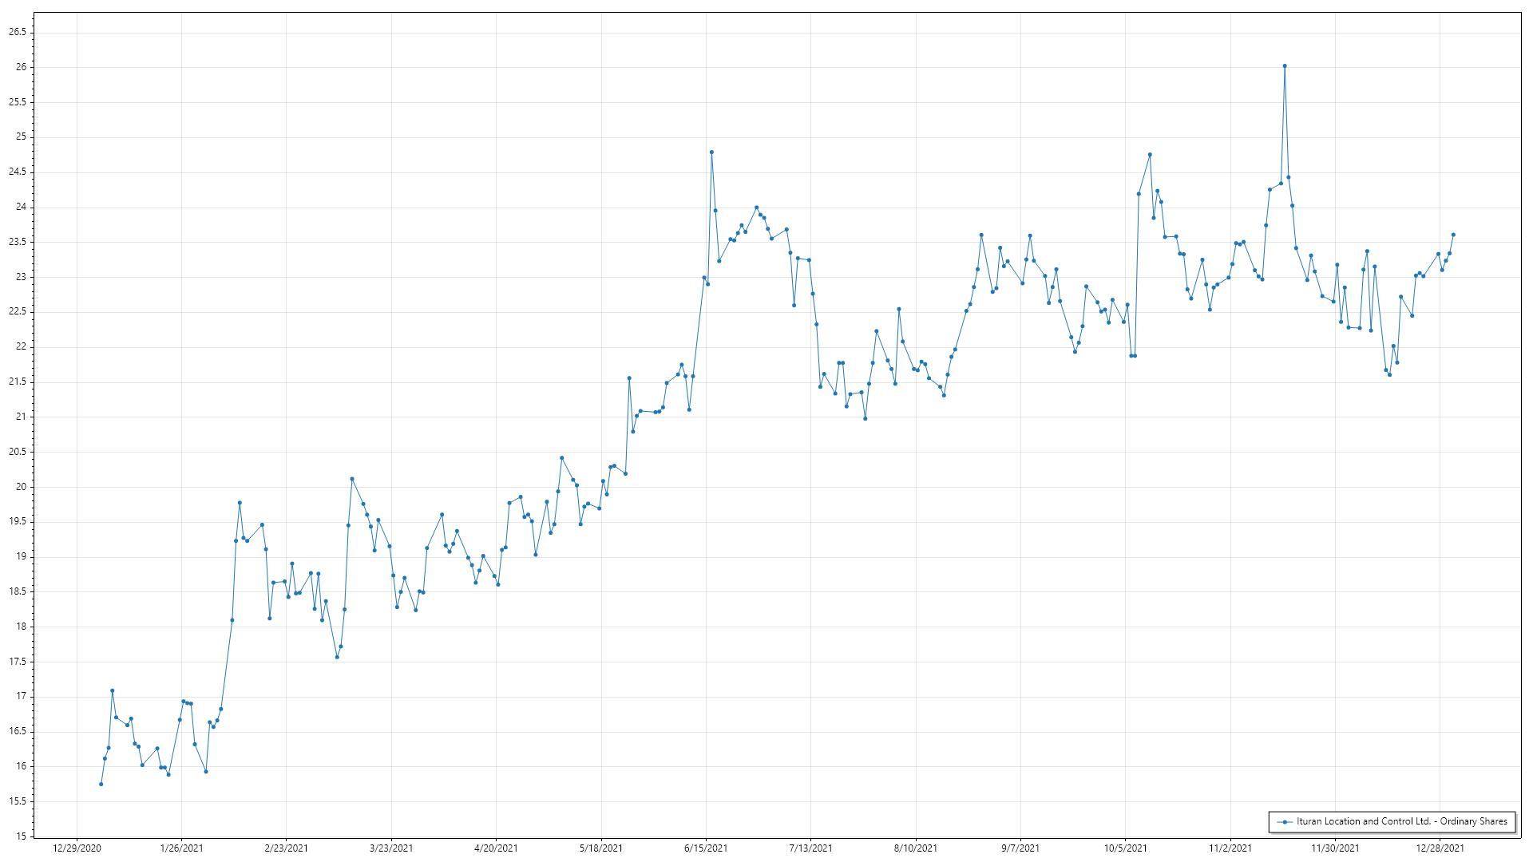Click the 15 y-axis value label

21,836
